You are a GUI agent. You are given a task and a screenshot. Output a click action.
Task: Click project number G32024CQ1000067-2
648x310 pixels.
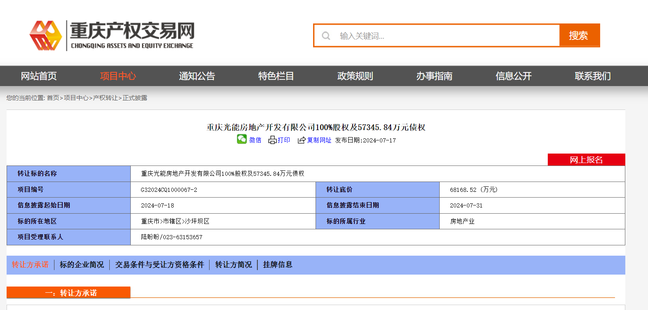coord(169,190)
